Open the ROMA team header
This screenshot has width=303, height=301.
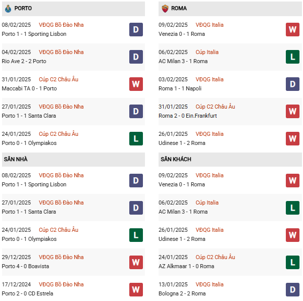(179, 8)
